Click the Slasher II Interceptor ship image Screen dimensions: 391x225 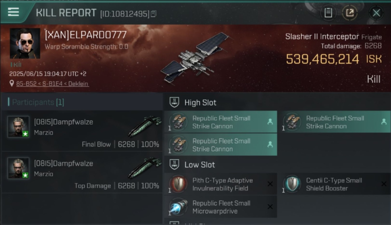tap(195, 57)
